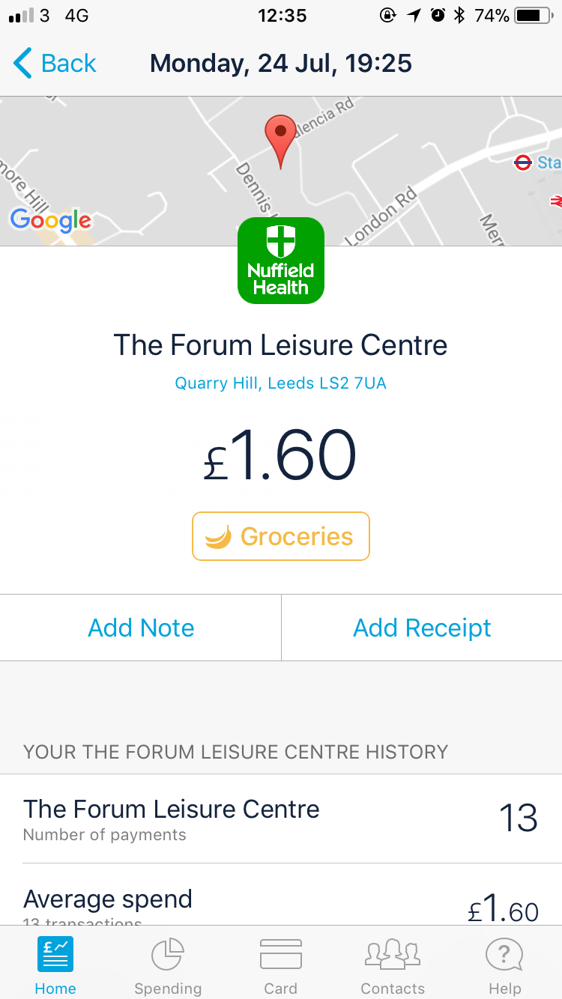
Task: Open the Home tab
Action: click(x=55, y=966)
